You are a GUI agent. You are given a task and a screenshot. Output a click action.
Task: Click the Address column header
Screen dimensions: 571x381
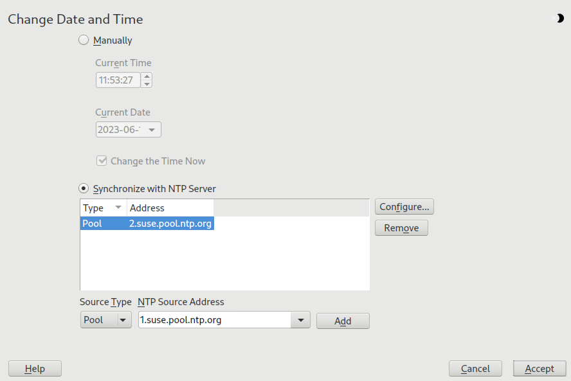(170, 208)
